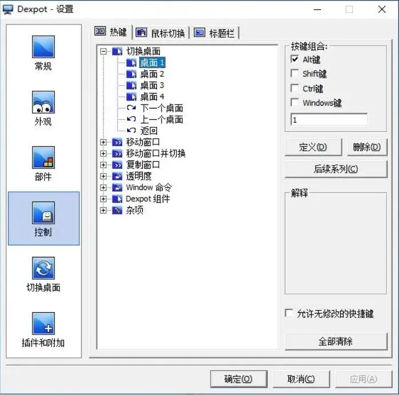Screen dimensions: 399x395
Task: Open the 部件 components settings icon
Action: [x=43, y=158]
